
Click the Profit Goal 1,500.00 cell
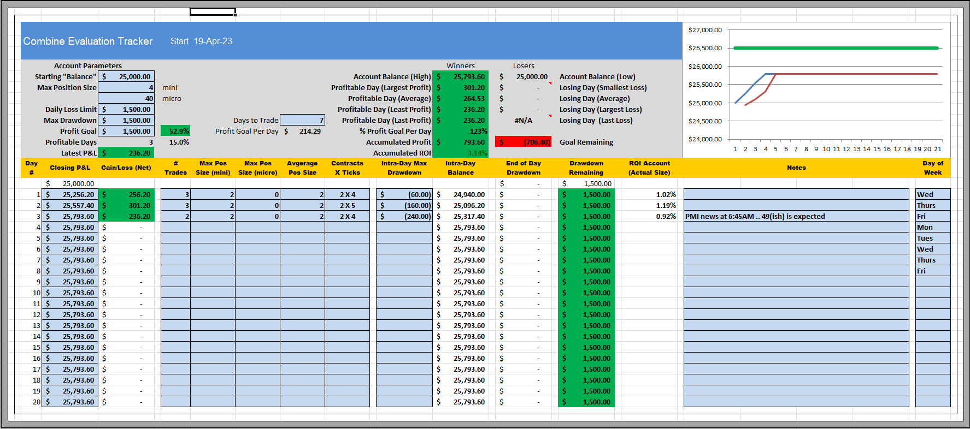tap(126, 131)
